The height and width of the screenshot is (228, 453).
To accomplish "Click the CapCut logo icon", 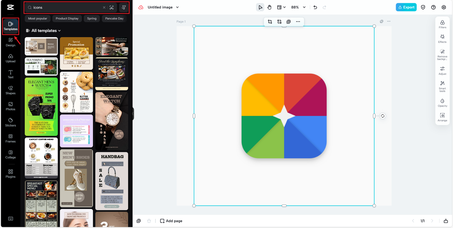I will (x=11, y=7).
